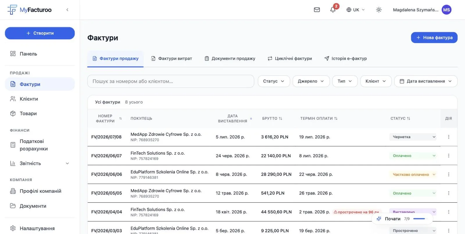Open row actions for FV/2026/07/08

pos(448,137)
